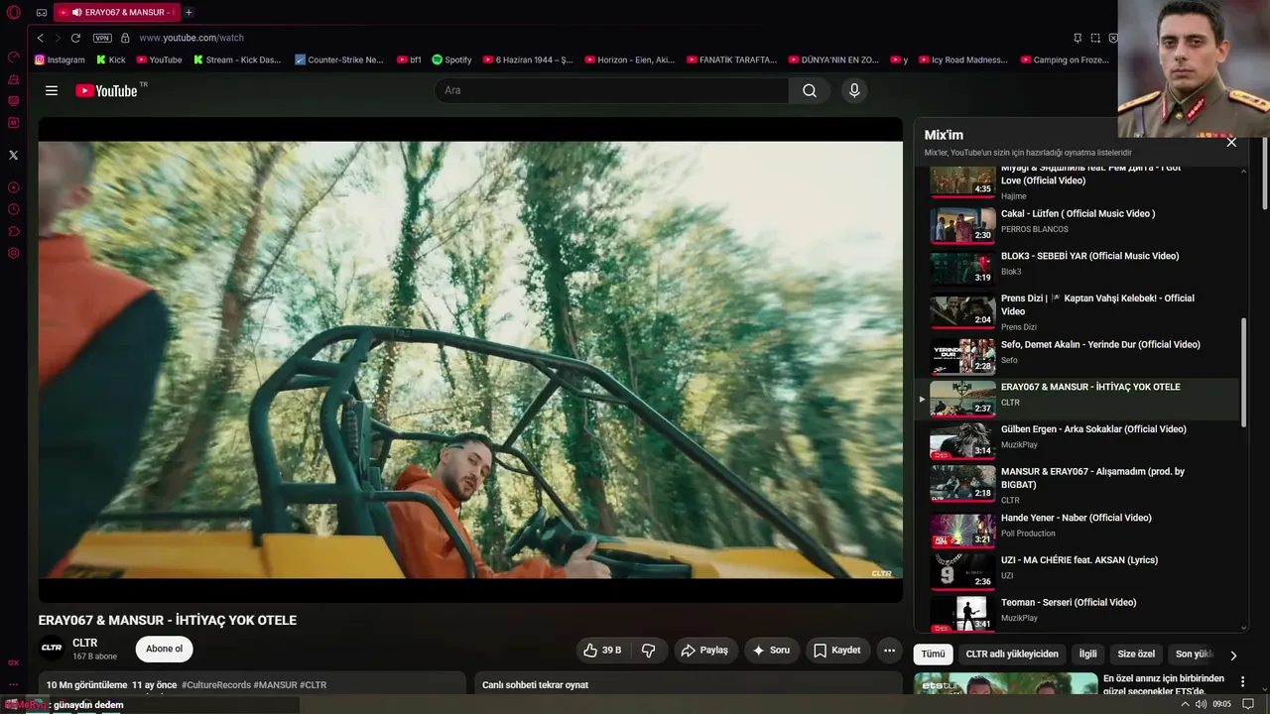Image resolution: width=1270 pixels, height=714 pixels.
Task: Focus the address bar showing youtube.com/watch
Action: [191, 38]
